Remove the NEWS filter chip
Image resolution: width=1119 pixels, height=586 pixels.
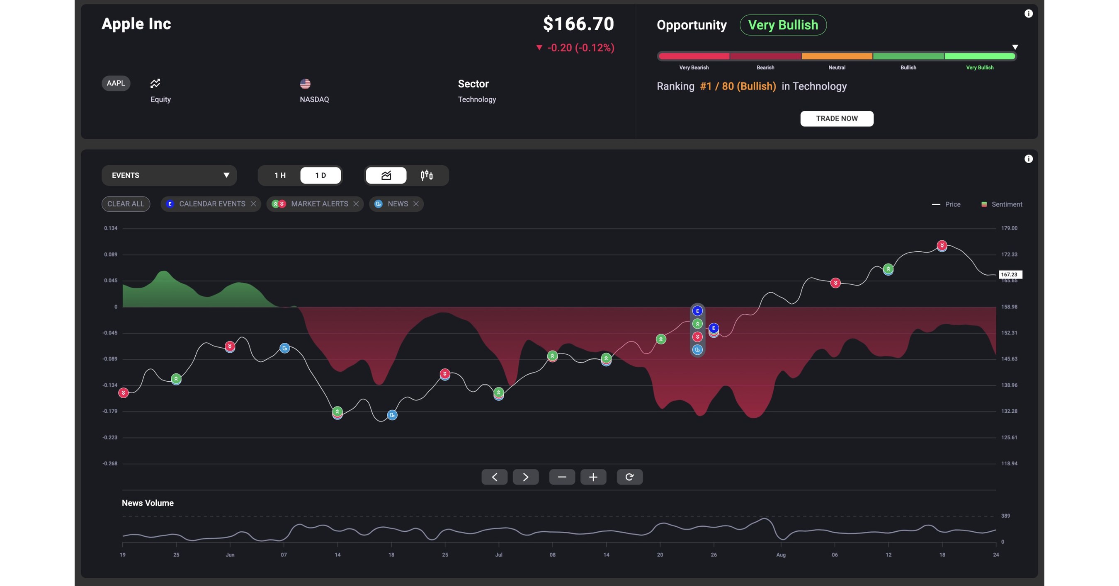[x=416, y=203]
